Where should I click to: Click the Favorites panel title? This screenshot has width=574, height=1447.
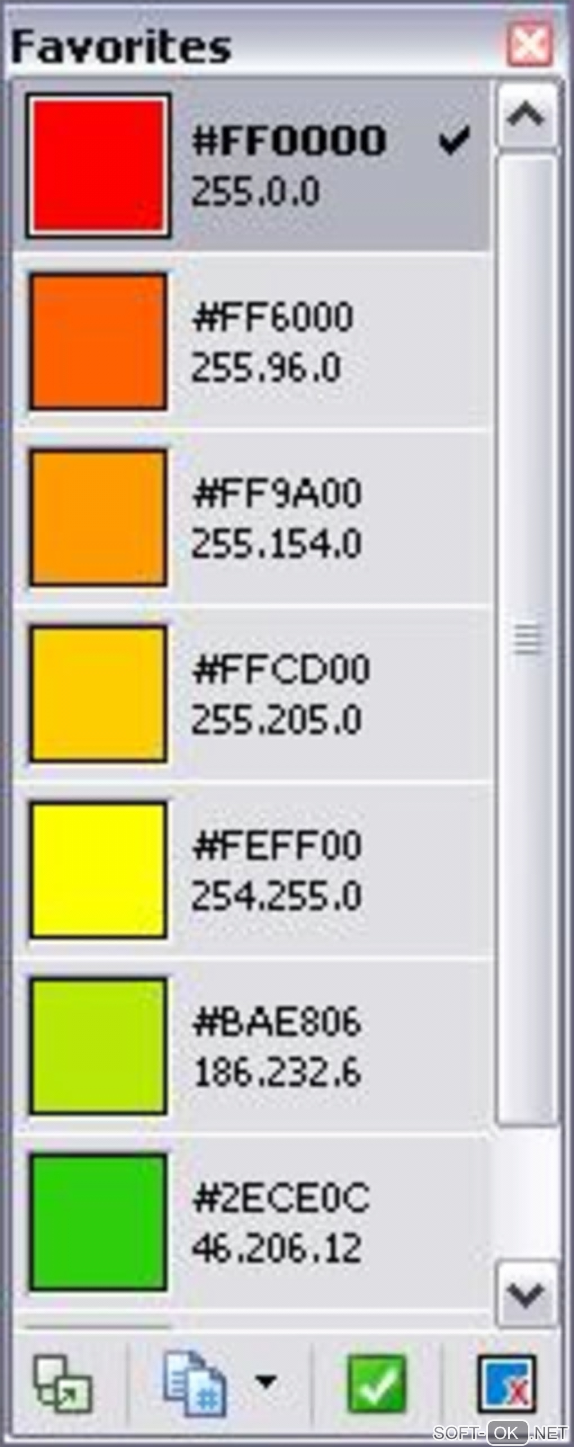click(121, 46)
